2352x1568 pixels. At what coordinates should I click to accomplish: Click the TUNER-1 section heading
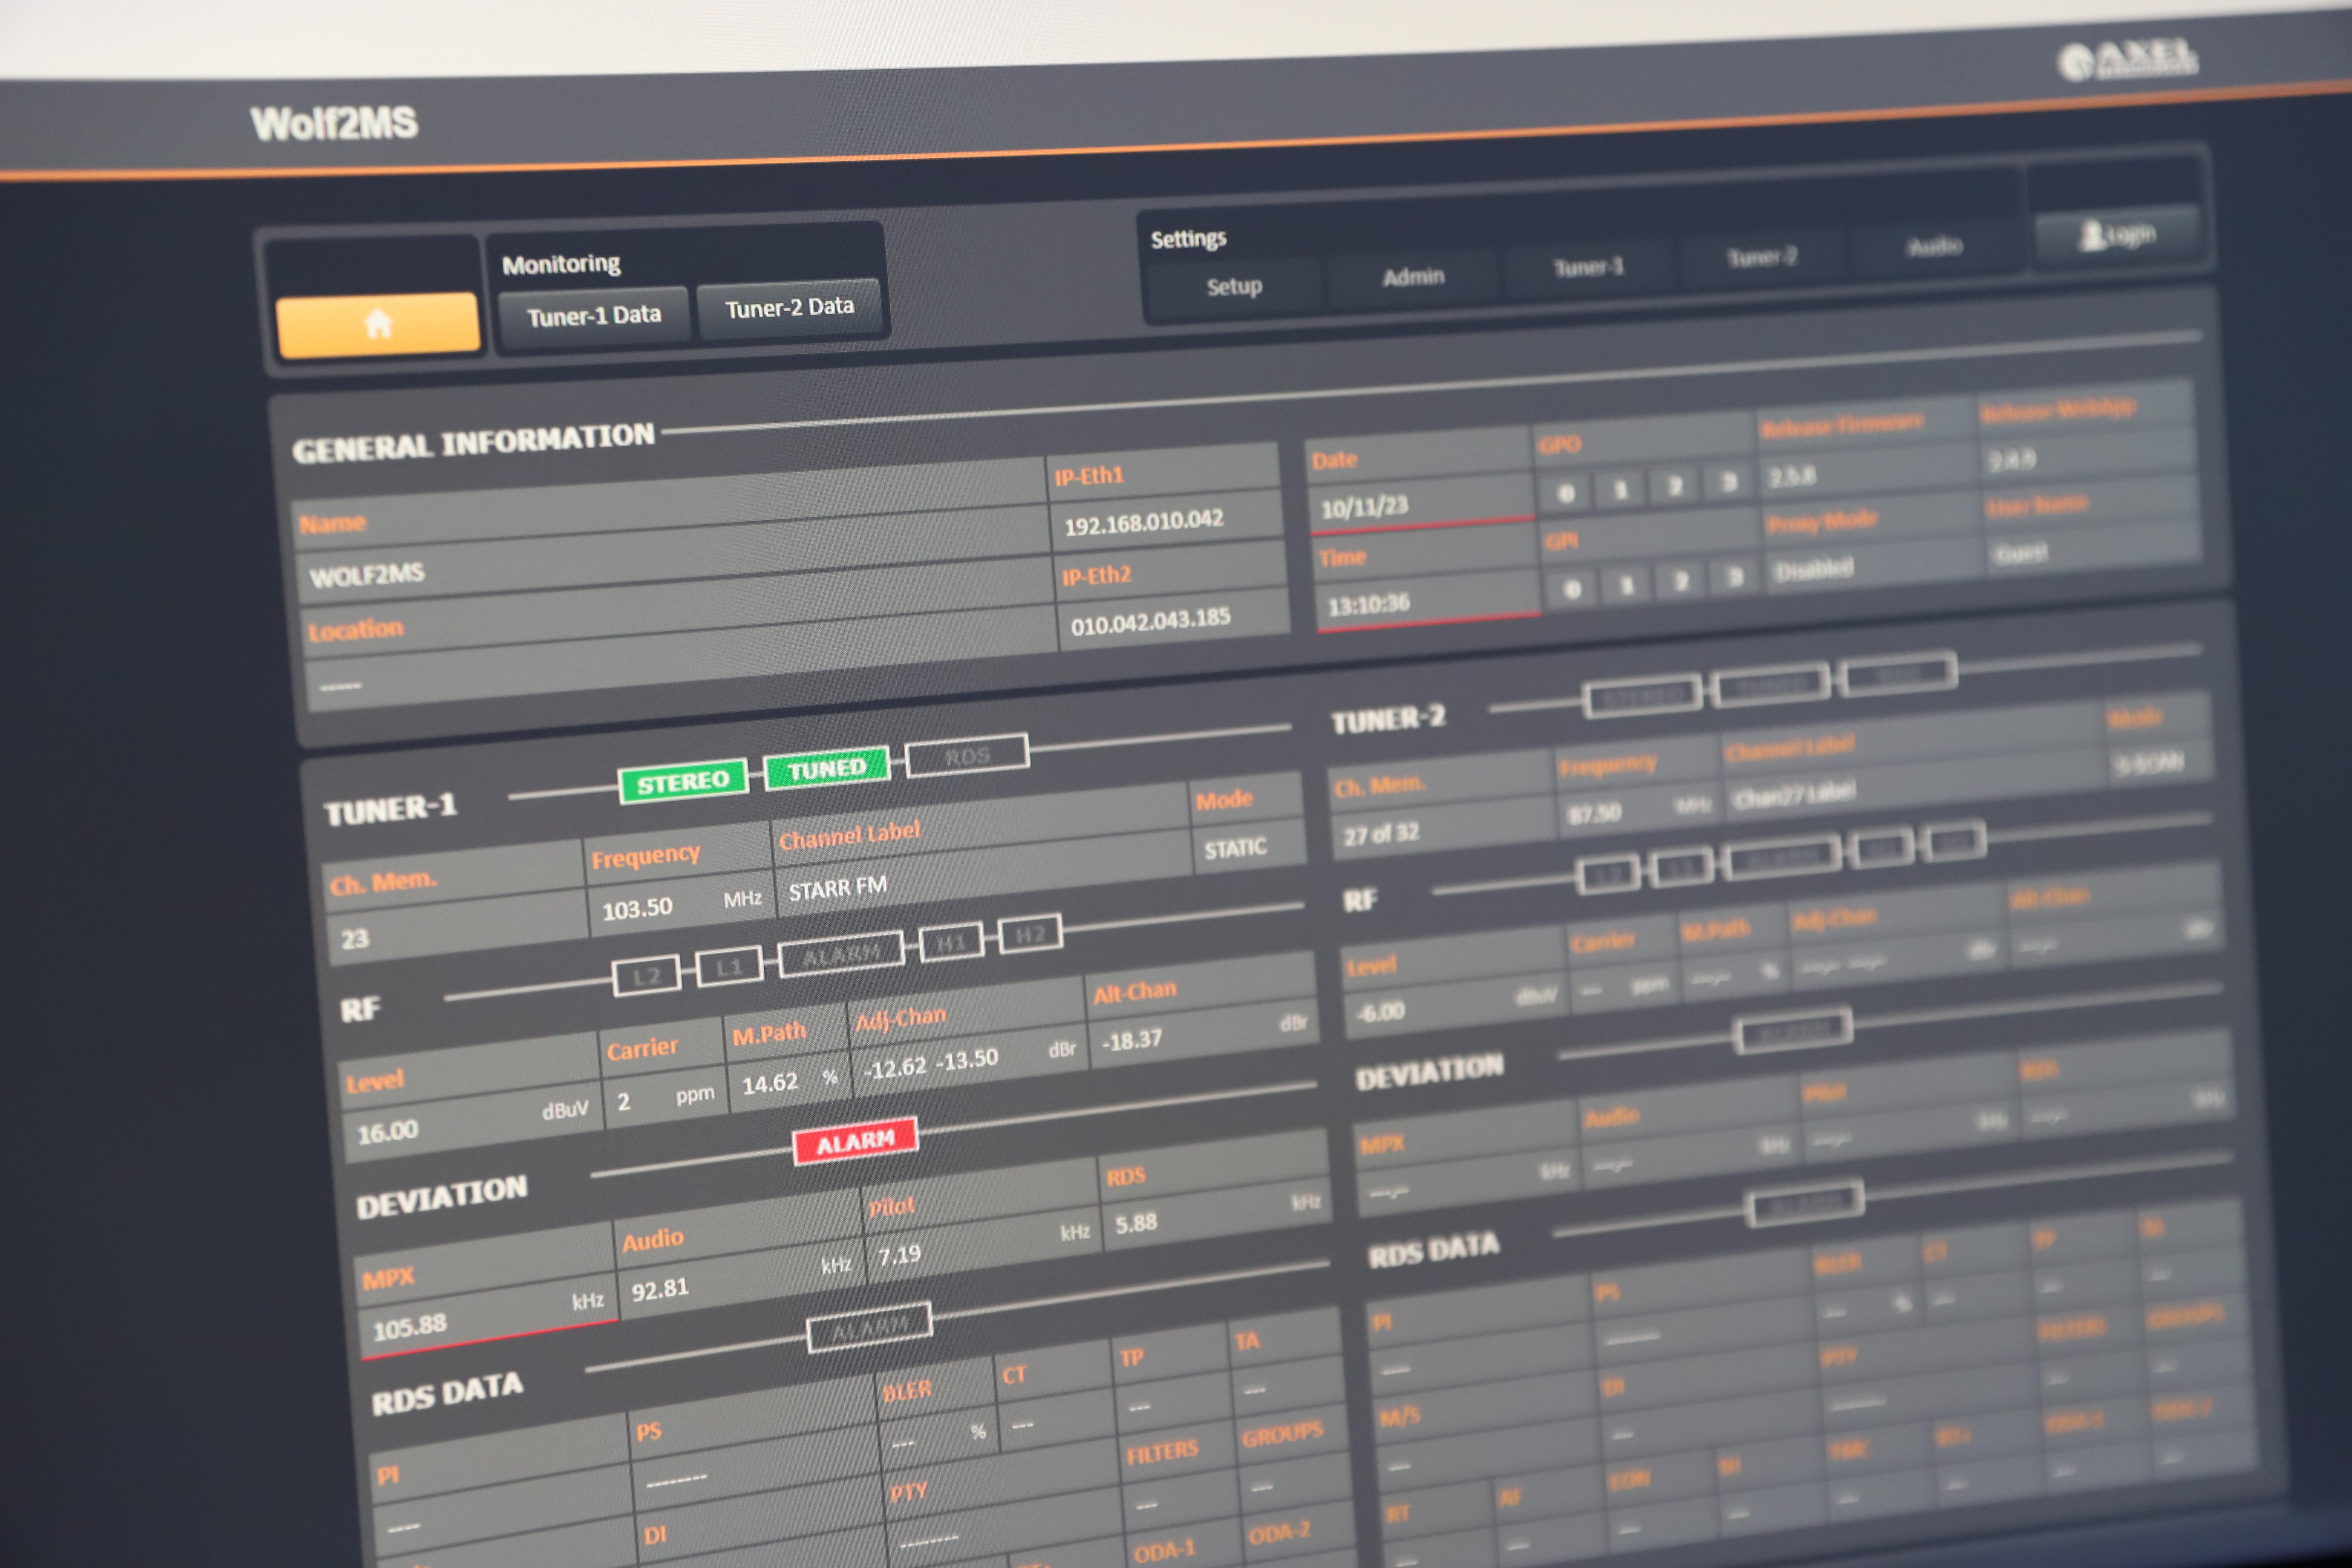click(x=391, y=809)
